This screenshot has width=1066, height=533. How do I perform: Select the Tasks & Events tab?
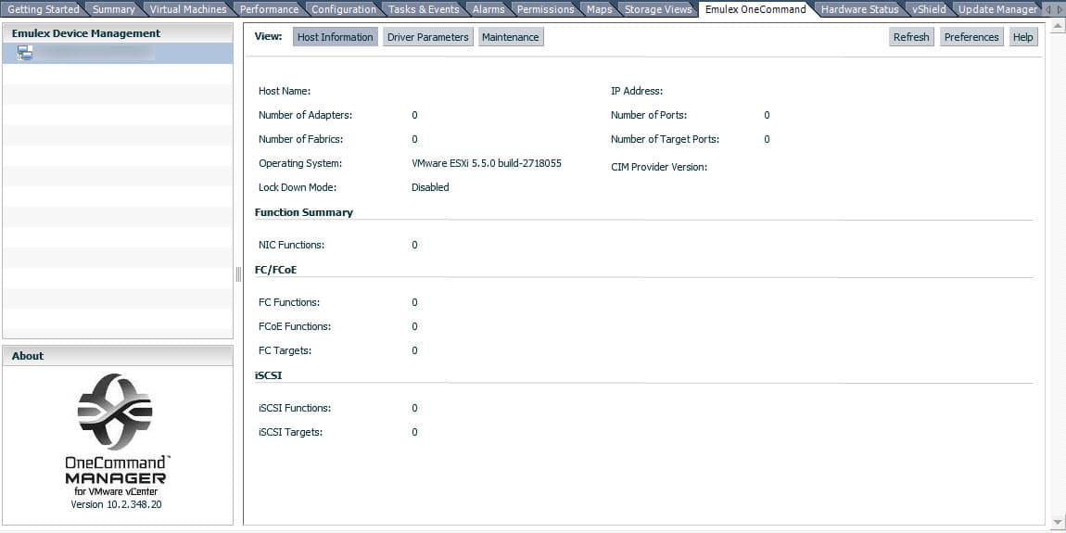(x=424, y=9)
